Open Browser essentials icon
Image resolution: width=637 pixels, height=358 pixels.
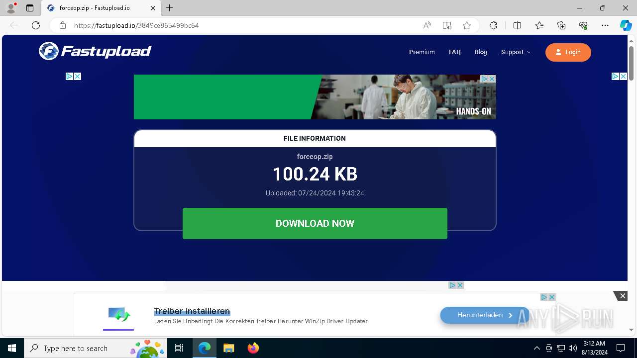coord(583,25)
